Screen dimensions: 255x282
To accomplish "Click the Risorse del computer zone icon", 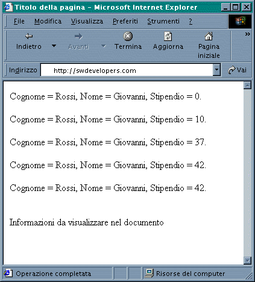I will pyautogui.click(x=150, y=274).
